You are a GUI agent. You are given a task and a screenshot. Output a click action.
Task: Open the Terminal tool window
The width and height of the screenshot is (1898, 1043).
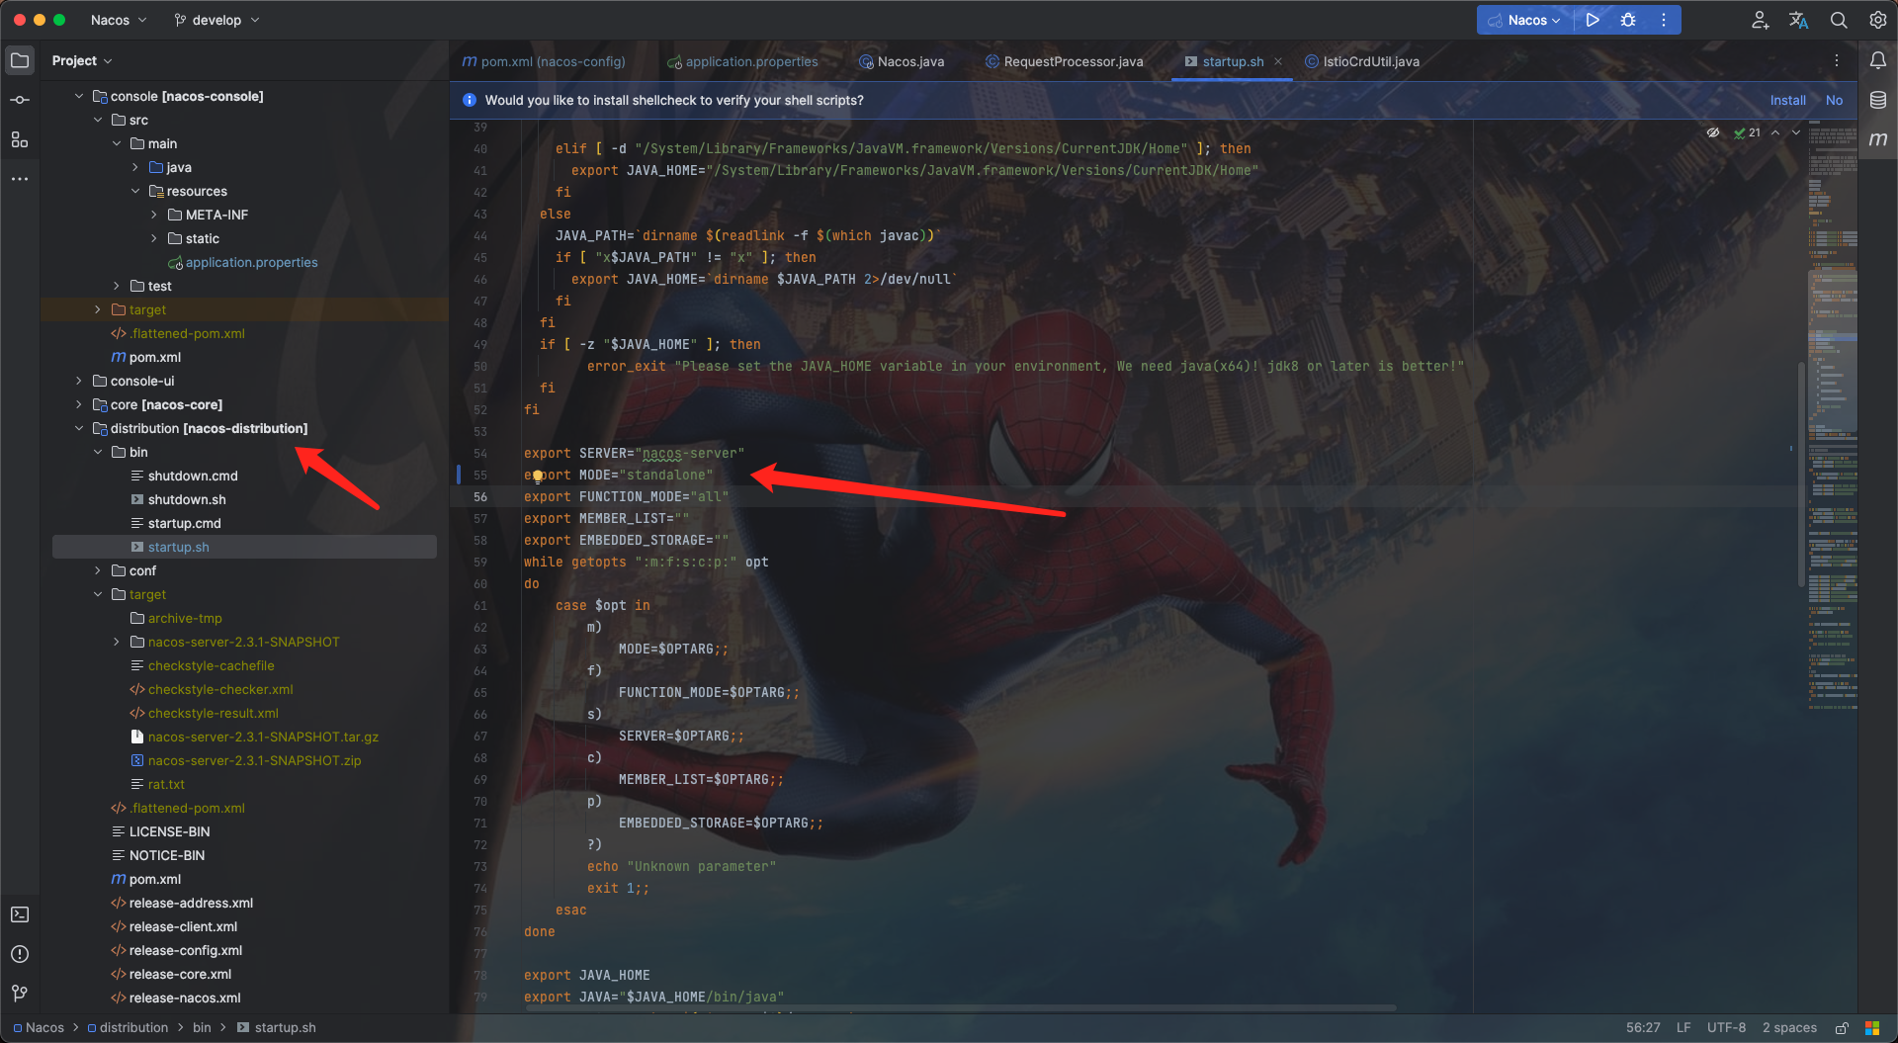20,914
